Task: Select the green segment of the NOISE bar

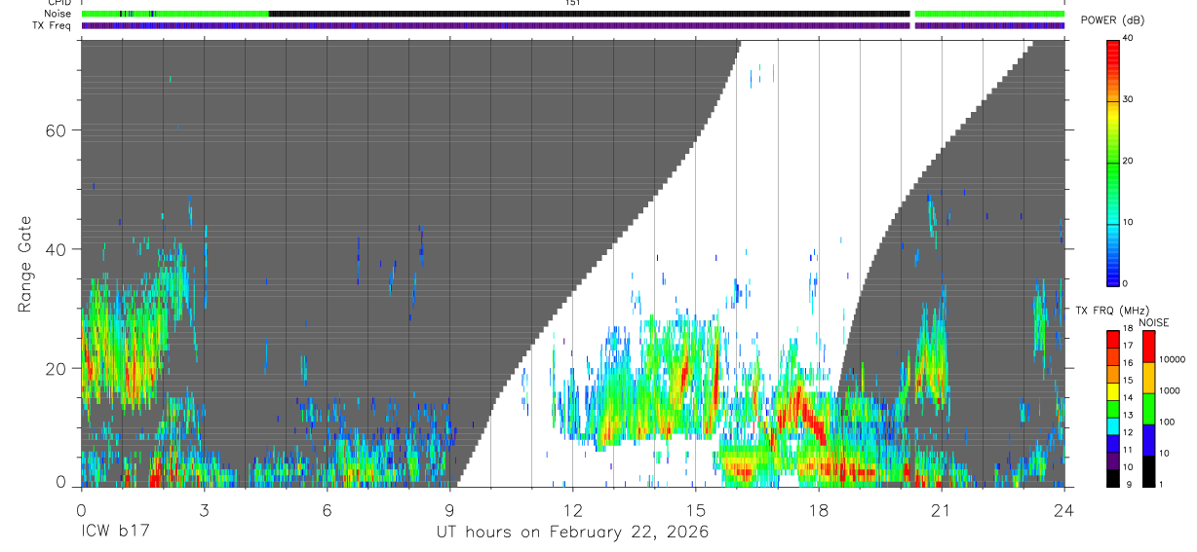Action: click(1148, 409)
